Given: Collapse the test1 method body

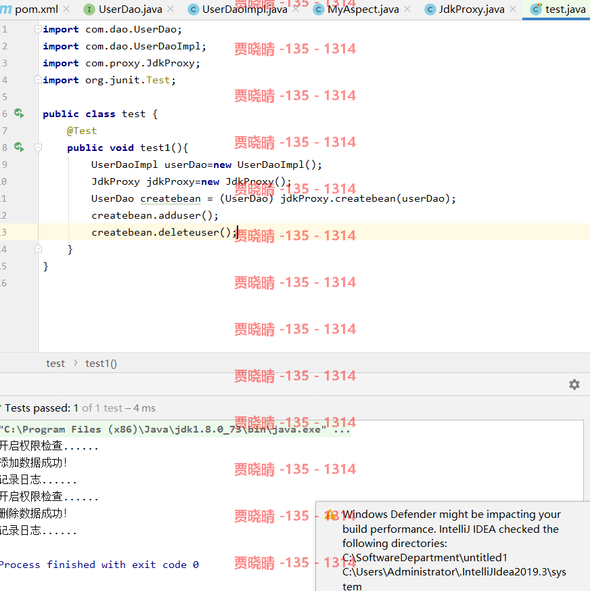Looking at the screenshot, I should (x=38, y=148).
